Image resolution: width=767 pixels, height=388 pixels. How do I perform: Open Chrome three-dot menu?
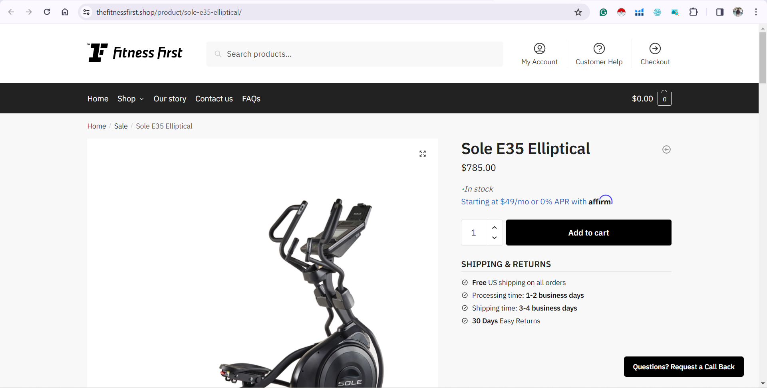pyautogui.click(x=756, y=12)
